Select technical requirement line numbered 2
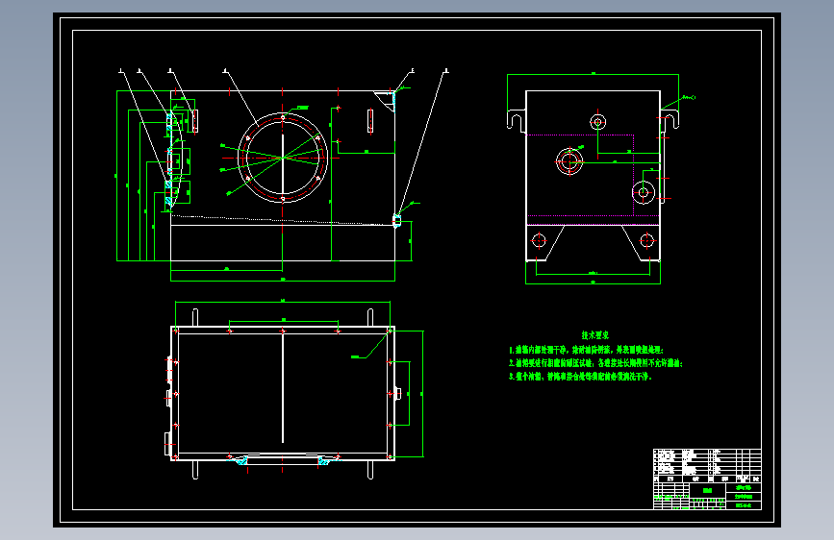Screen dimensions: 834x540 tap(595, 363)
